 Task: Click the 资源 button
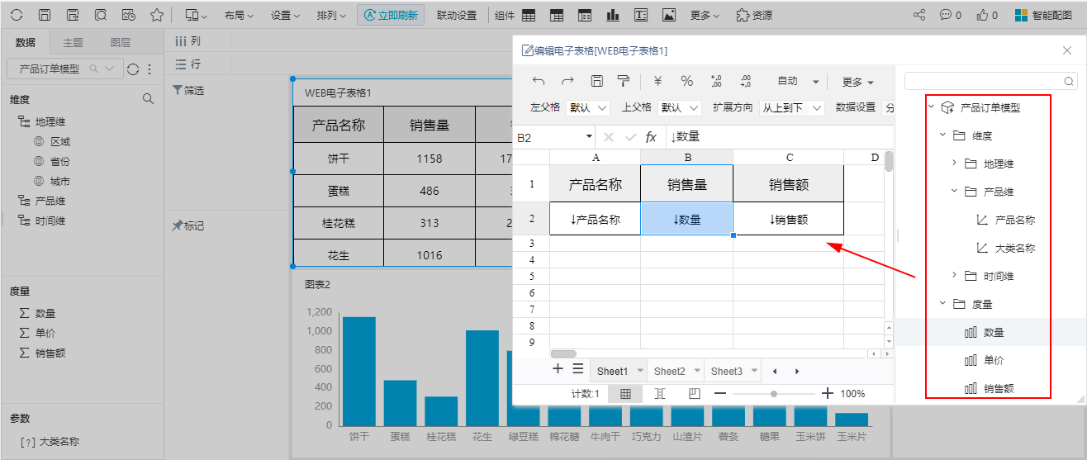coord(754,15)
